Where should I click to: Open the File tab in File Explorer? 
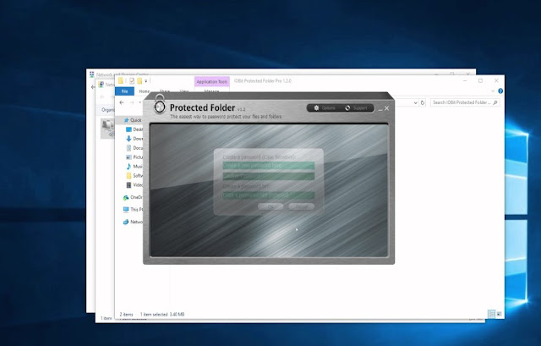click(124, 91)
